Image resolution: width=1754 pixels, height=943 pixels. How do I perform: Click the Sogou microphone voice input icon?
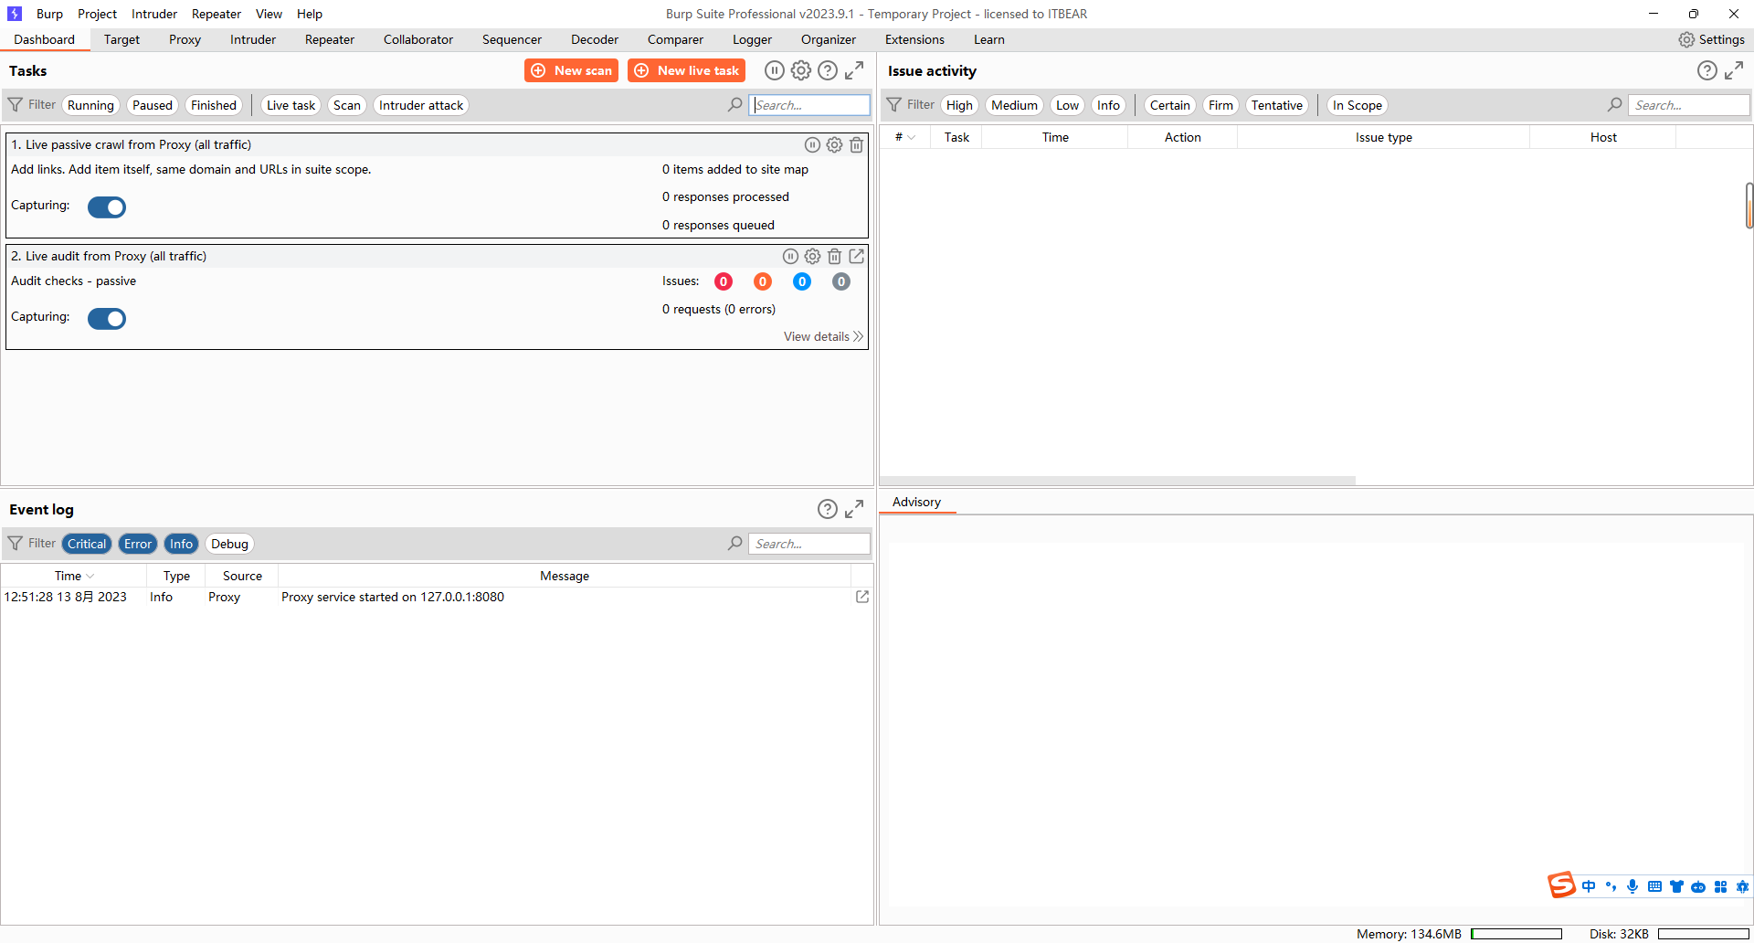pos(1632,886)
